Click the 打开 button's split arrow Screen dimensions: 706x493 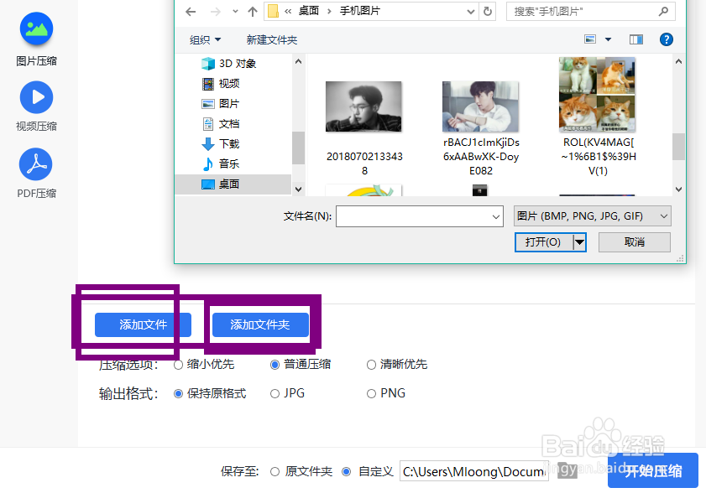coord(579,242)
